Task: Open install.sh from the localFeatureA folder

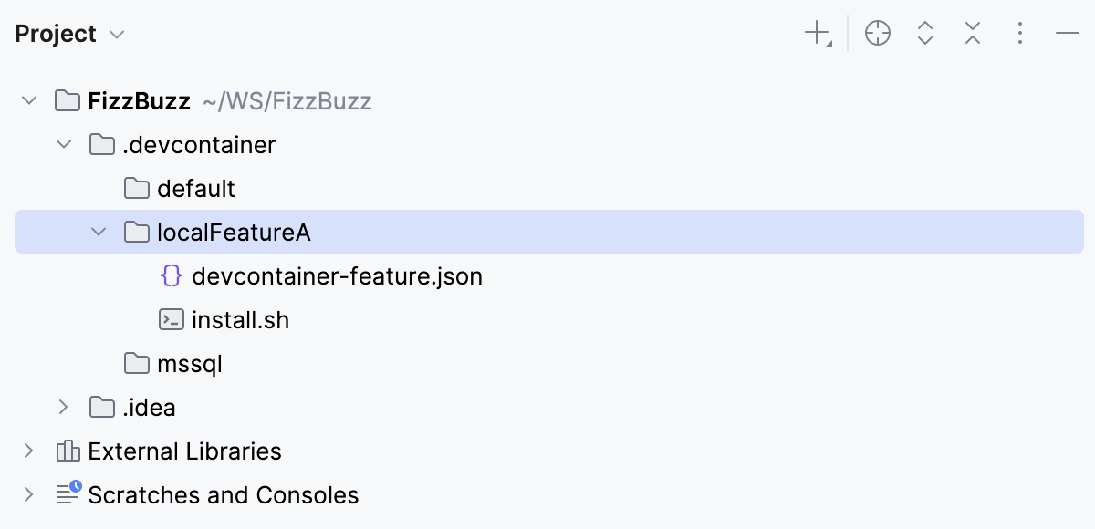Action: pyautogui.click(x=240, y=319)
